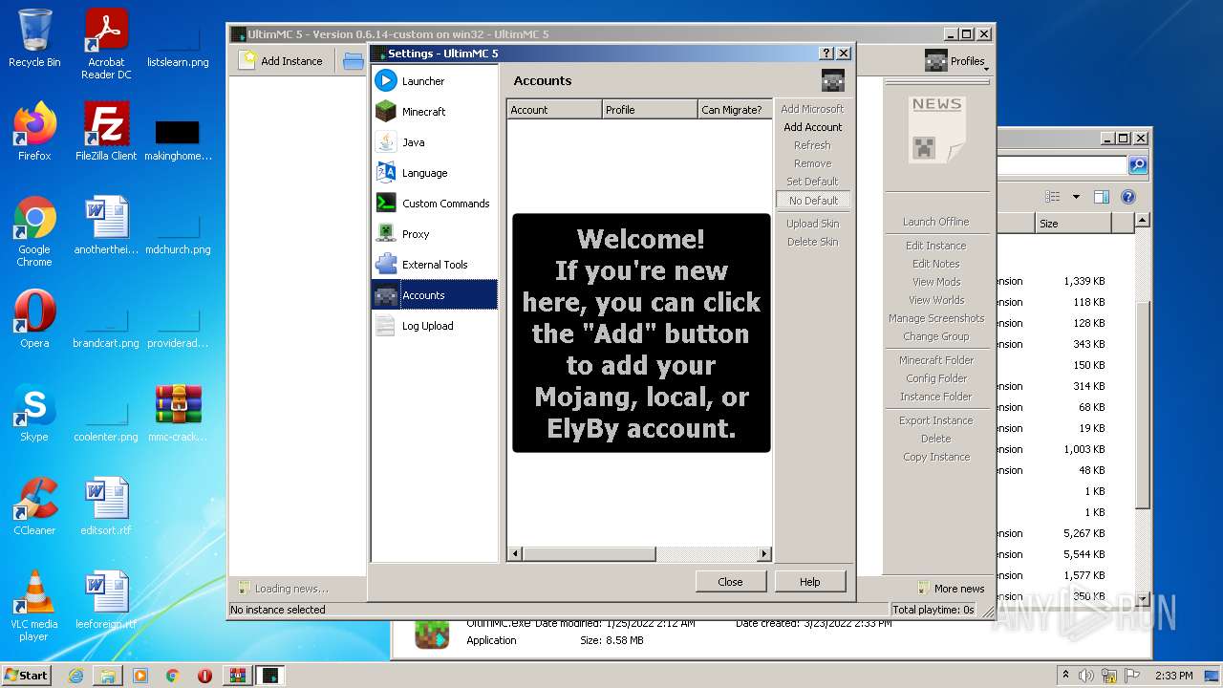1223x688 pixels.
Task: Click the taskbar clock showing 2:33 PM
Action: (x=1174, y=676)
